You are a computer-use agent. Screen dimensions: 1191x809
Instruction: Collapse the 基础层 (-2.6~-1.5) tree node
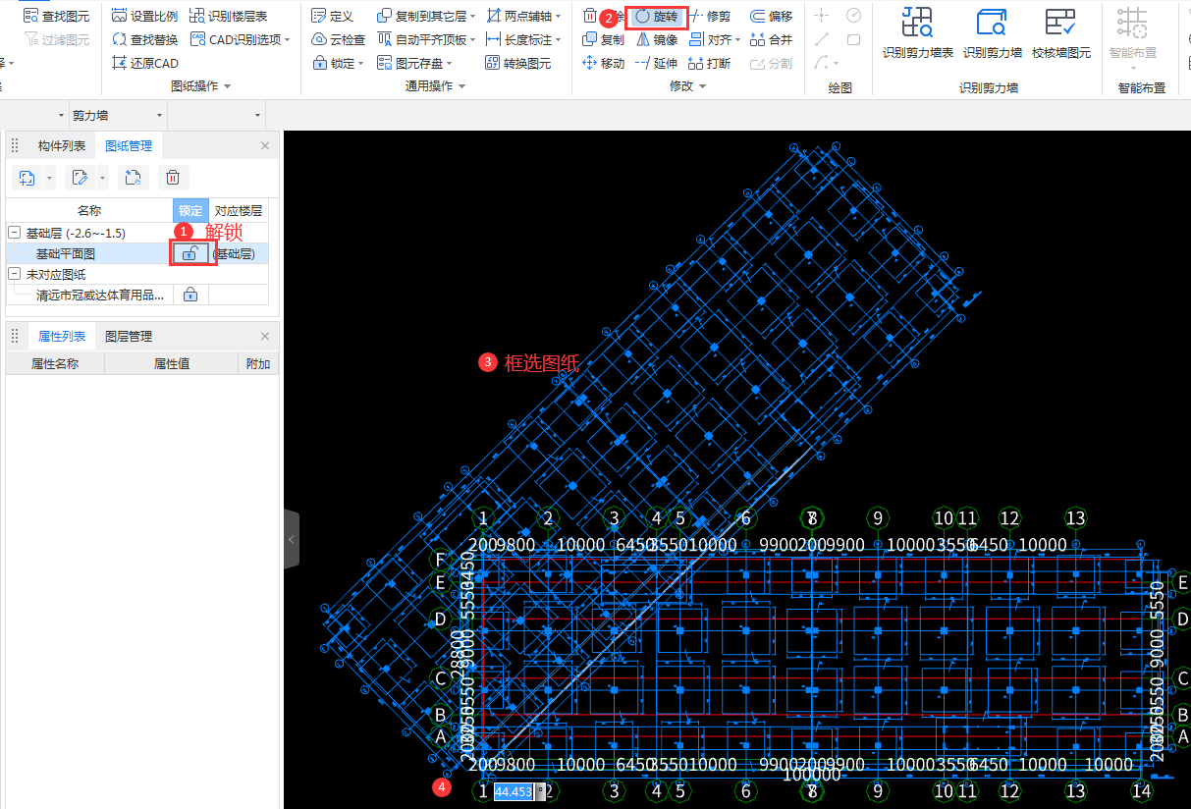[15, 233]
